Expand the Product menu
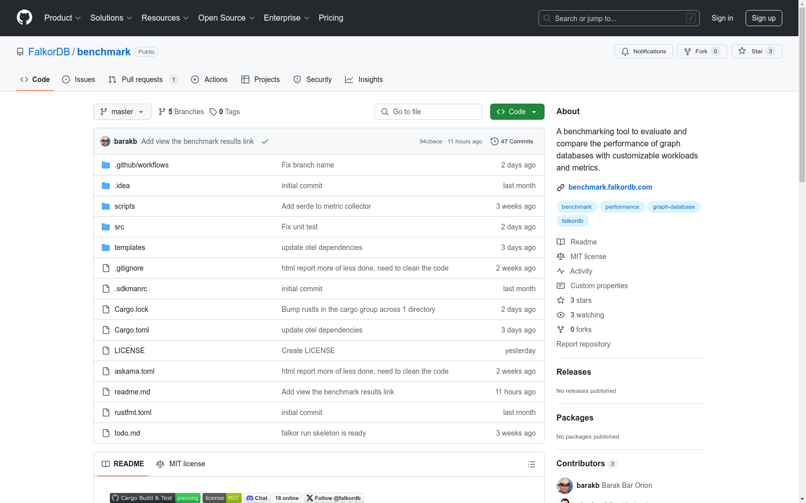 pyautogui.click(x=62, y=18)
